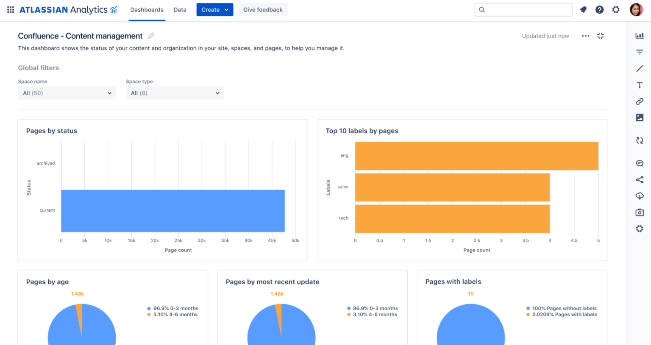Switch to the Data tab
Viewport: 651px width, 345px height.
[180, 9]
